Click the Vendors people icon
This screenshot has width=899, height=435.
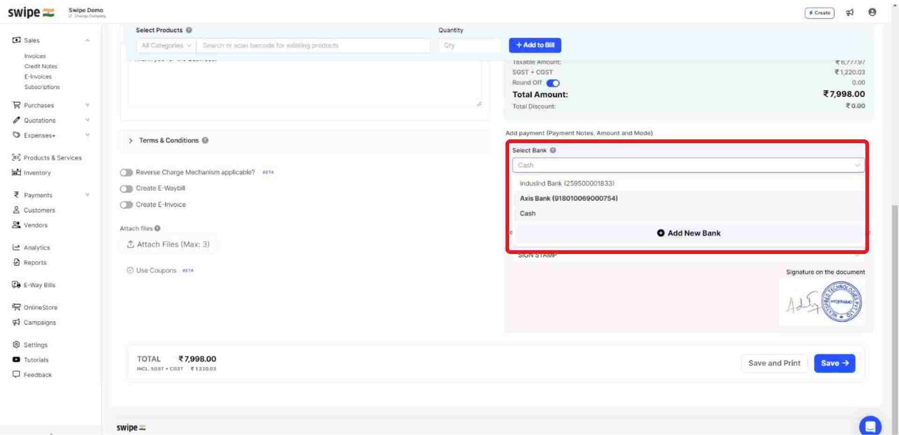[16, 225]
